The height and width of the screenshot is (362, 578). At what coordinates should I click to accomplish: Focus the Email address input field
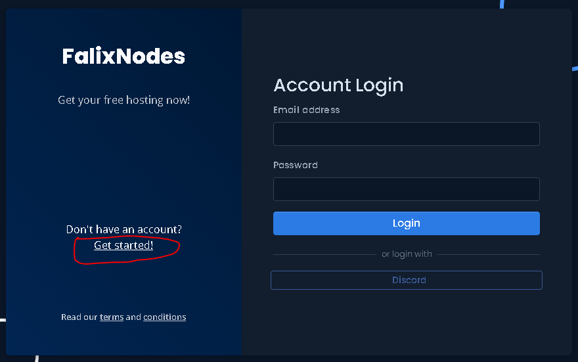coord(406,134)
